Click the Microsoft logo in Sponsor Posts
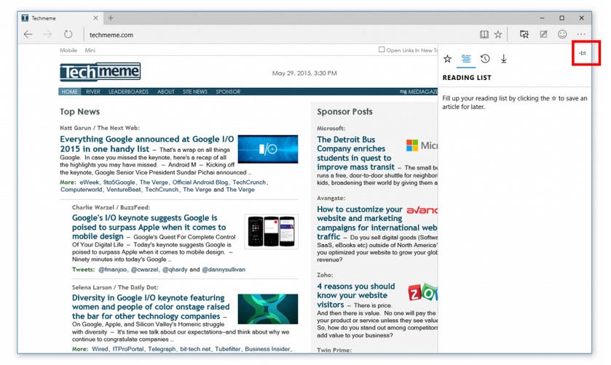 (422, 145)
